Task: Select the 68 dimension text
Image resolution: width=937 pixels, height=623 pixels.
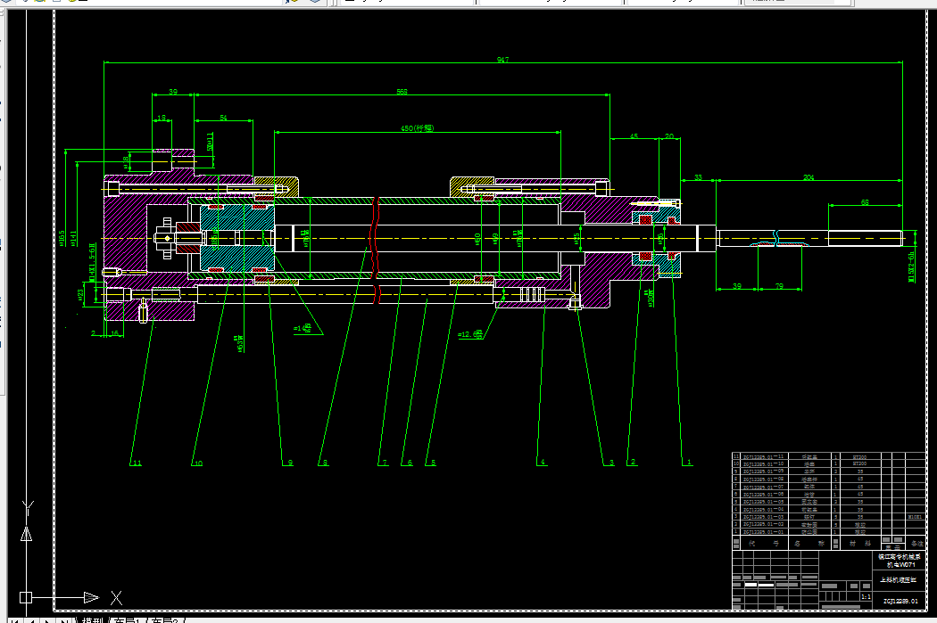Action: (865, 203)
